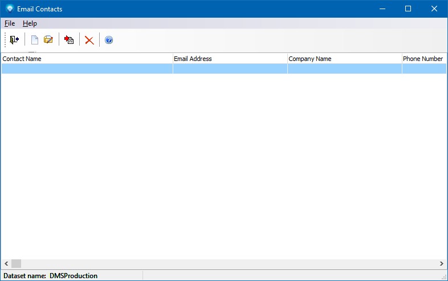This screenshot has width=448, height=281.
Task: Click the horizontal scrollbar right arrow
Action: coord(442,264)
